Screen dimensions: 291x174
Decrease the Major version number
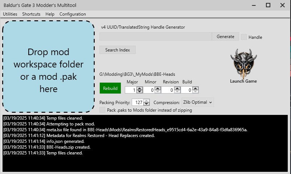pyautogui.click(x=140, y=91)
